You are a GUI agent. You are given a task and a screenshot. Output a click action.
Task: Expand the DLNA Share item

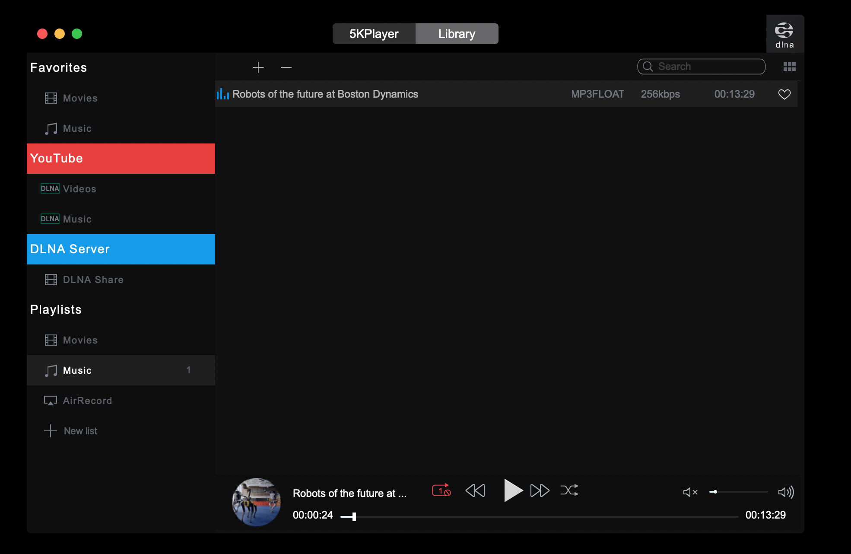click(x=93, y=279)
